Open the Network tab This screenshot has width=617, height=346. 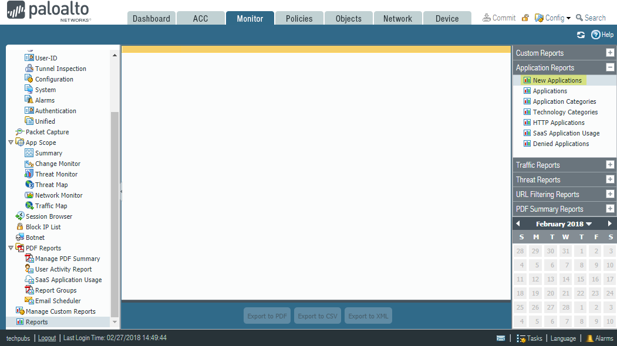[x=397, y=19]
